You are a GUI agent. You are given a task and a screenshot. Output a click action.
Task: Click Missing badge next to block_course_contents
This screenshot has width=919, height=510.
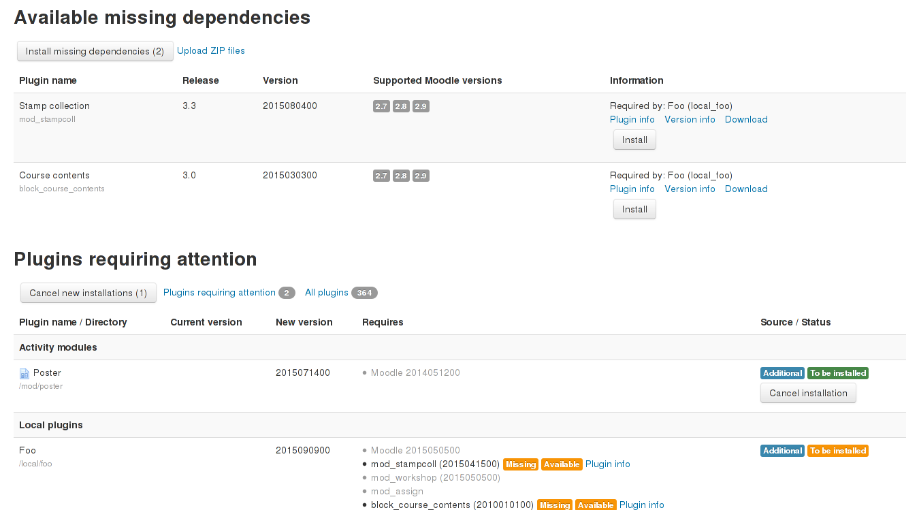(x=555, y=505)
